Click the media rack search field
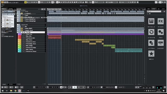 (154, 11)
